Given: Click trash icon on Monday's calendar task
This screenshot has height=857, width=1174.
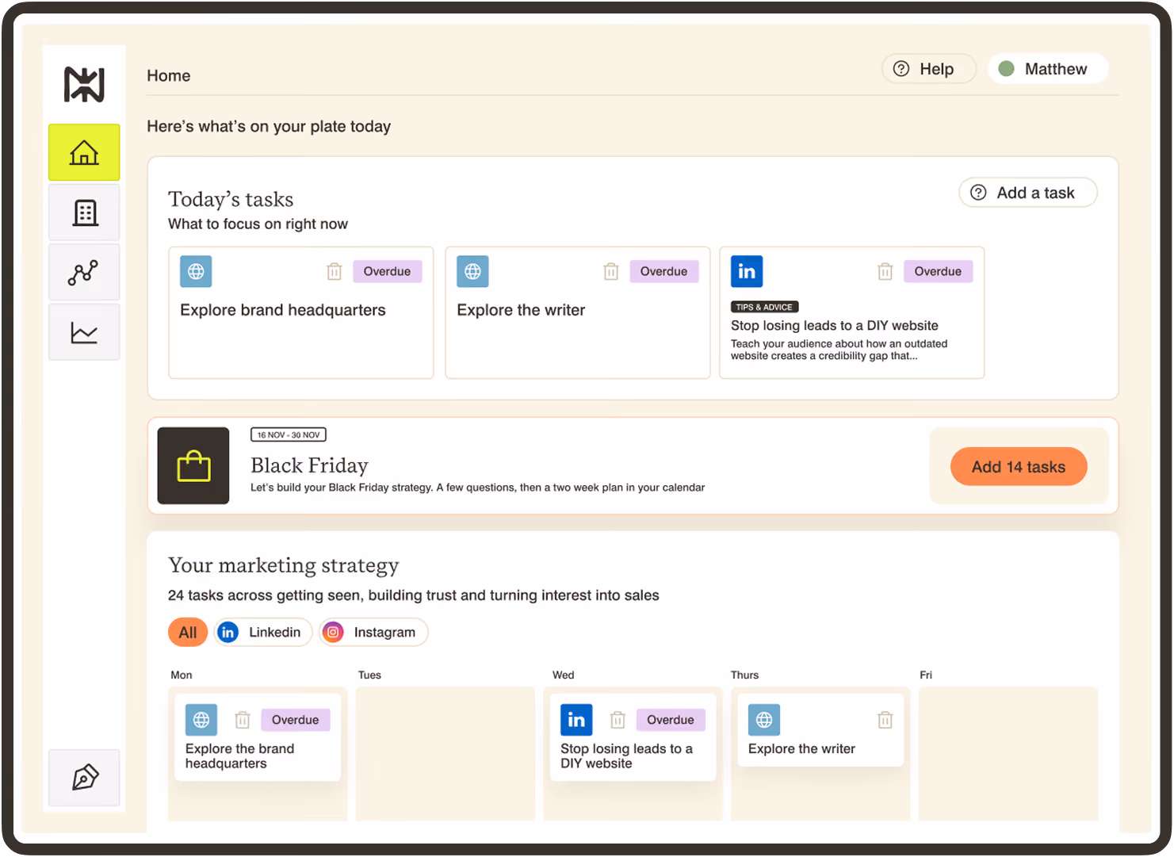Looking at the screenshot, I should point(243,720).
